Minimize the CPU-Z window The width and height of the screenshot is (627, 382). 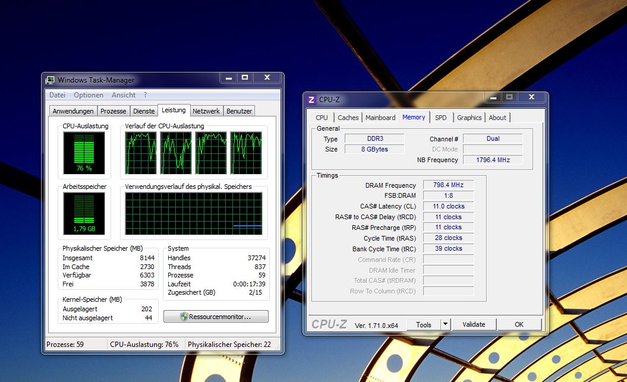click(x=493, y=97)
